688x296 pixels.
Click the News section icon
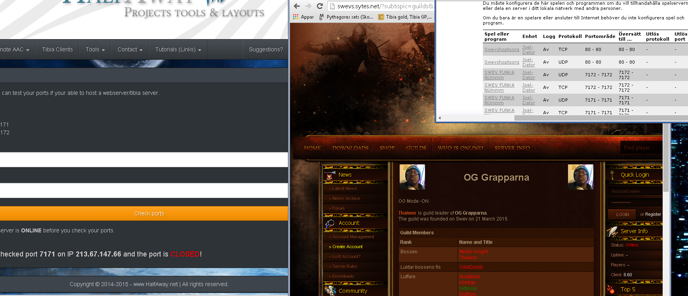pos(330,175)
